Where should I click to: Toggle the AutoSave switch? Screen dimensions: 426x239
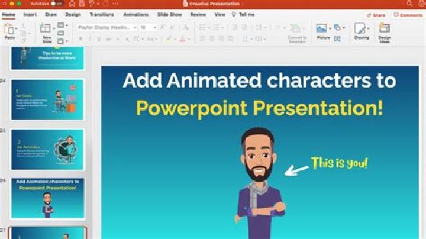click(x=56, y=4)
